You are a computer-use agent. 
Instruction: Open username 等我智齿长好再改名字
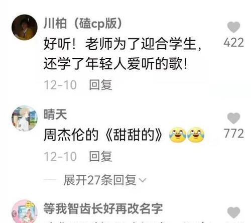click(x=103, y=208)
